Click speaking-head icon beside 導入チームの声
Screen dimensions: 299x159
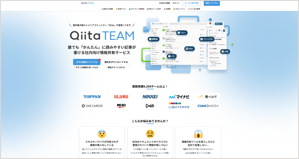148,9
